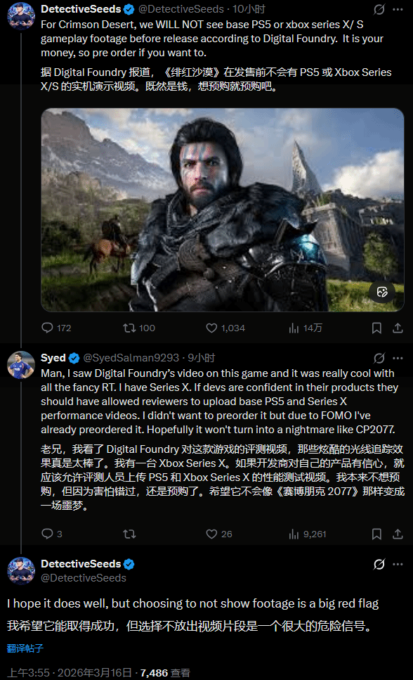Reply to Syed's tweet with 3 comments
The width and height of the screenshot is (413, 680).
tap(51, 534)
